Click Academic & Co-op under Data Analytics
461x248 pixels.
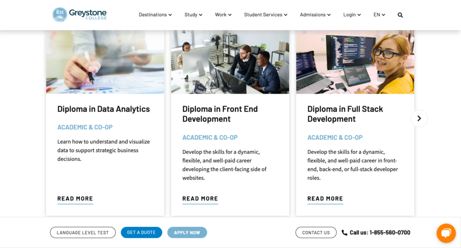[x=85, y=127]
